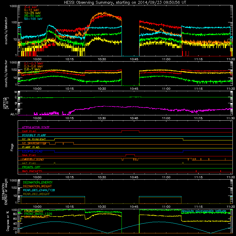Click the raised SAA_FLAG step segment
Screen dimensions: 236x236
click(130, 154)
